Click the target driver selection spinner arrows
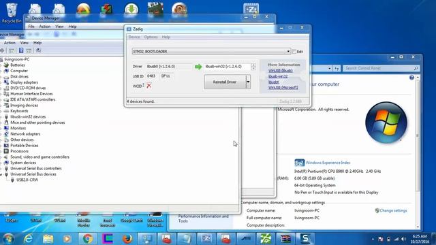 tap(253, 67)
